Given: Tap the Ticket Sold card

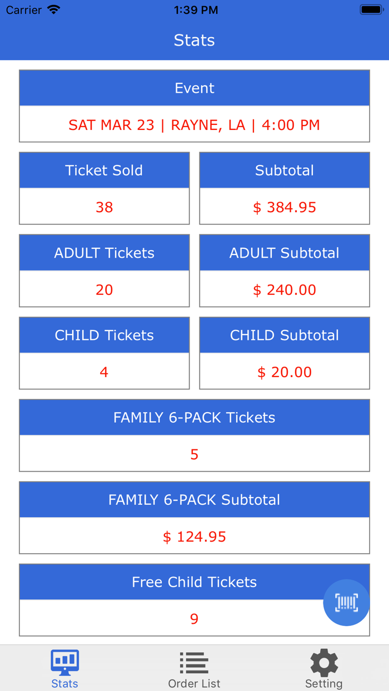Looking at the screenshot, I should pyautogui.click(x=104, y=188).
